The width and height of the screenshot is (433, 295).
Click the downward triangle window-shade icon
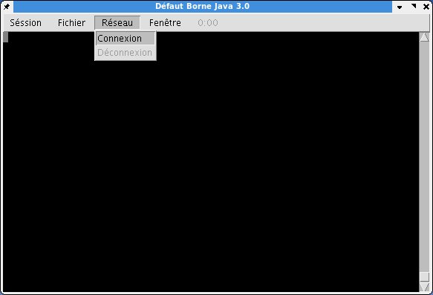point(400,7)
